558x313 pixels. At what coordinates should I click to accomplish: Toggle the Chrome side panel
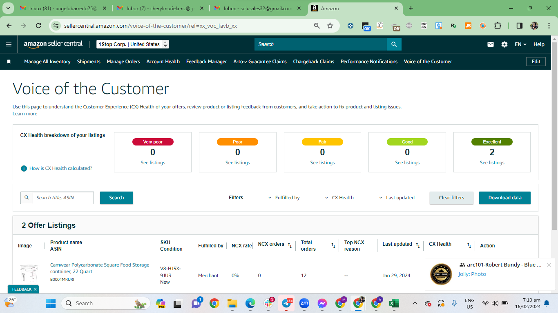point(520,26)
